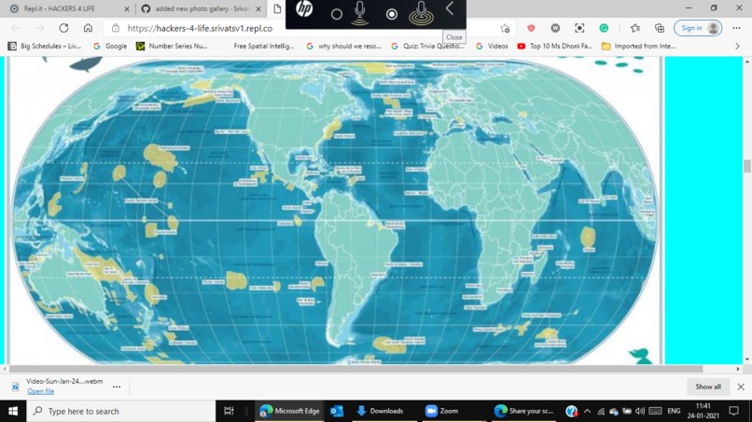Screen dimensions: 752x422
Task: Open the Windows Start menu
Action: point(13,411)
